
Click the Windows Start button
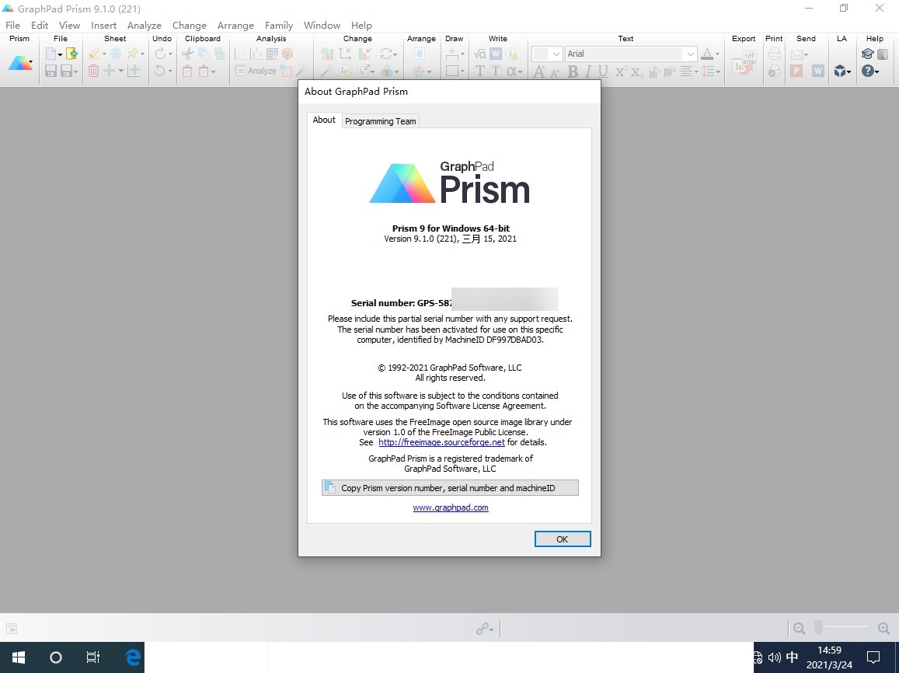[19, 657]
